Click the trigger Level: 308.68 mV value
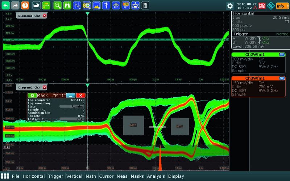 pyautogui.click(x=248, y=46)
